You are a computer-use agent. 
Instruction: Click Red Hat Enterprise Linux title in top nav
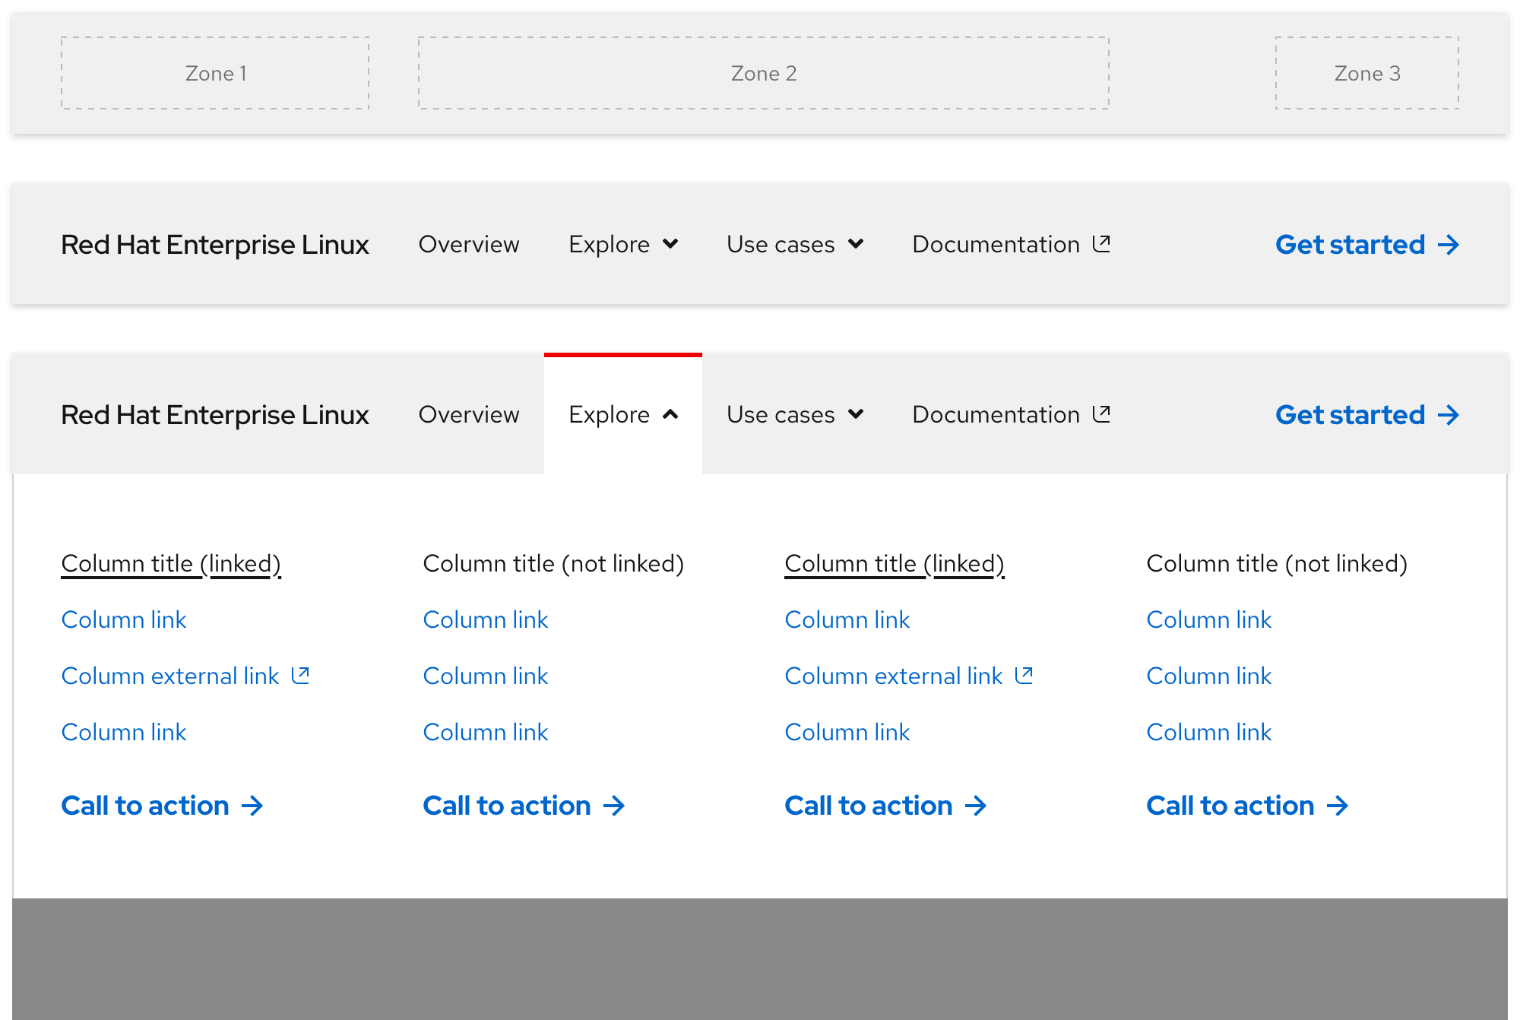point(215,245)
